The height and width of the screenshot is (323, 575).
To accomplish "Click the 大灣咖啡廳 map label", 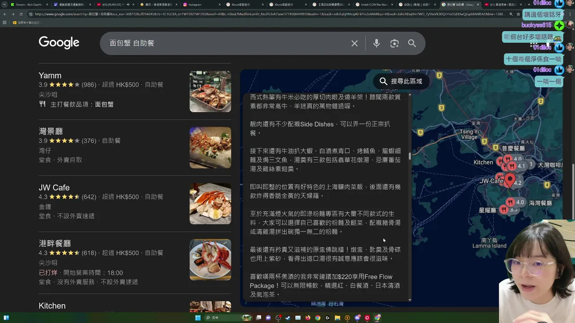I will pos(550,165).
